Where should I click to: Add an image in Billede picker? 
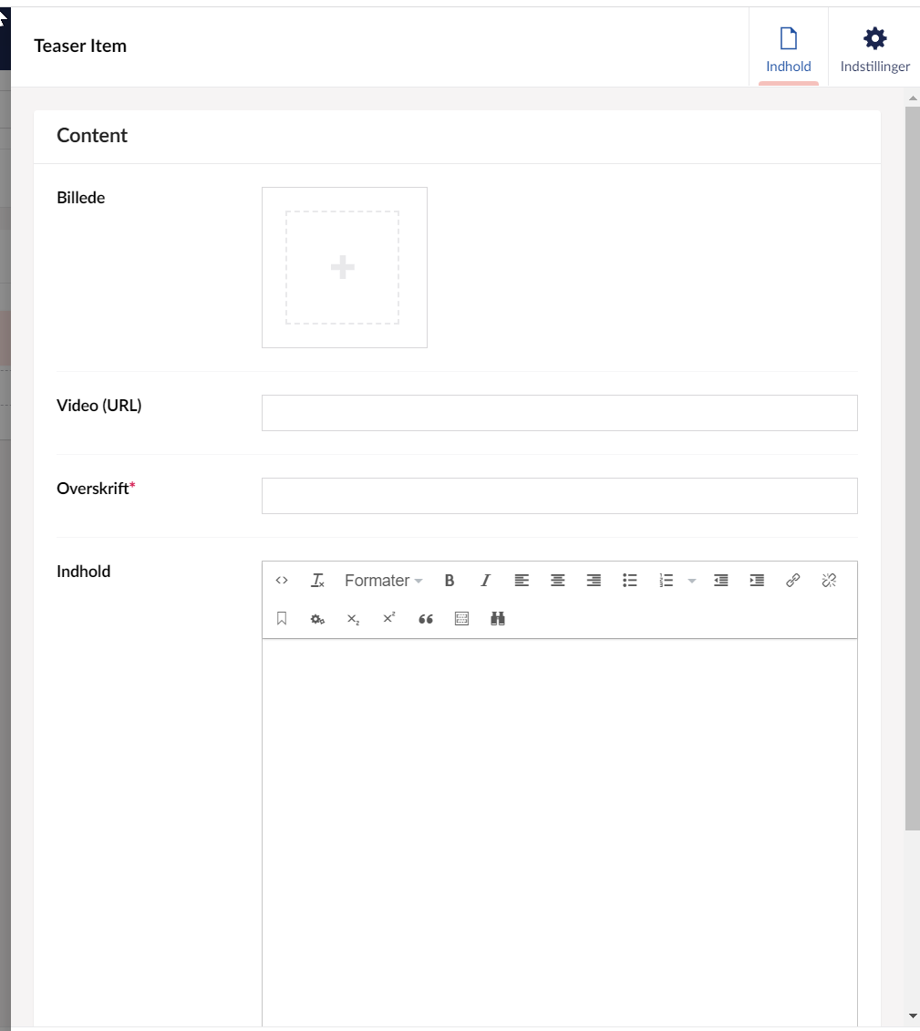343,267
